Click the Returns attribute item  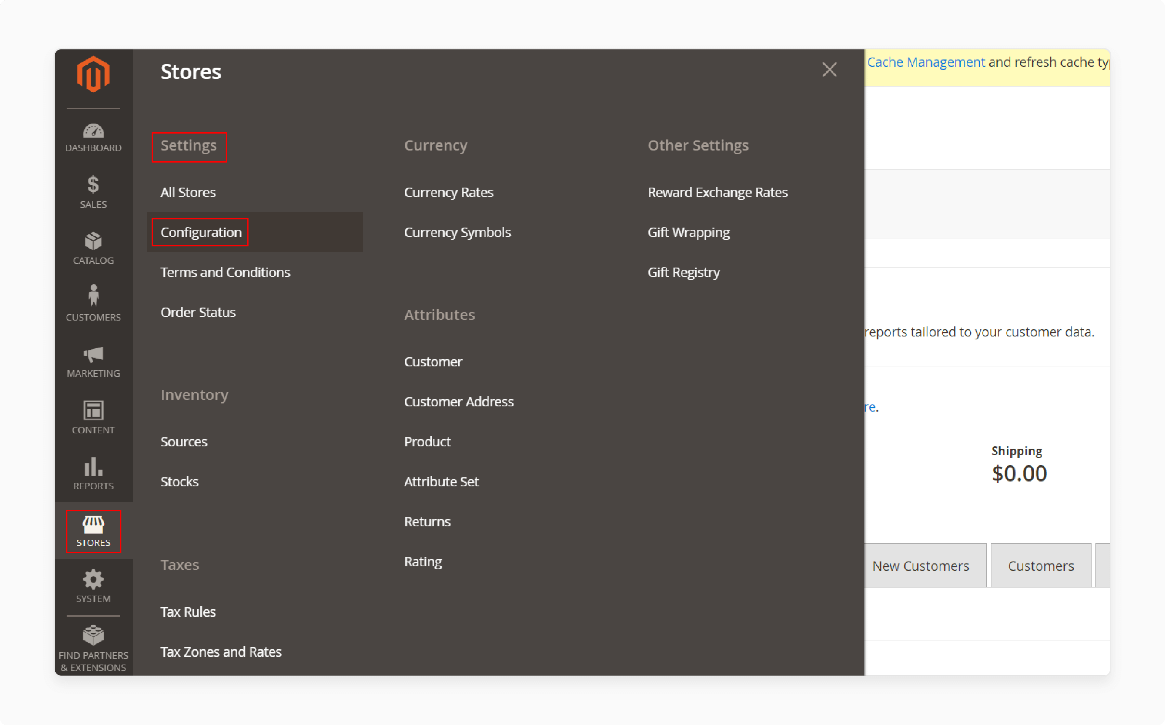[427, 521]
